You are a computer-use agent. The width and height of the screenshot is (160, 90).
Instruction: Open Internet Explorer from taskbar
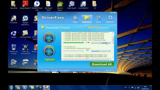coord(25,88)
